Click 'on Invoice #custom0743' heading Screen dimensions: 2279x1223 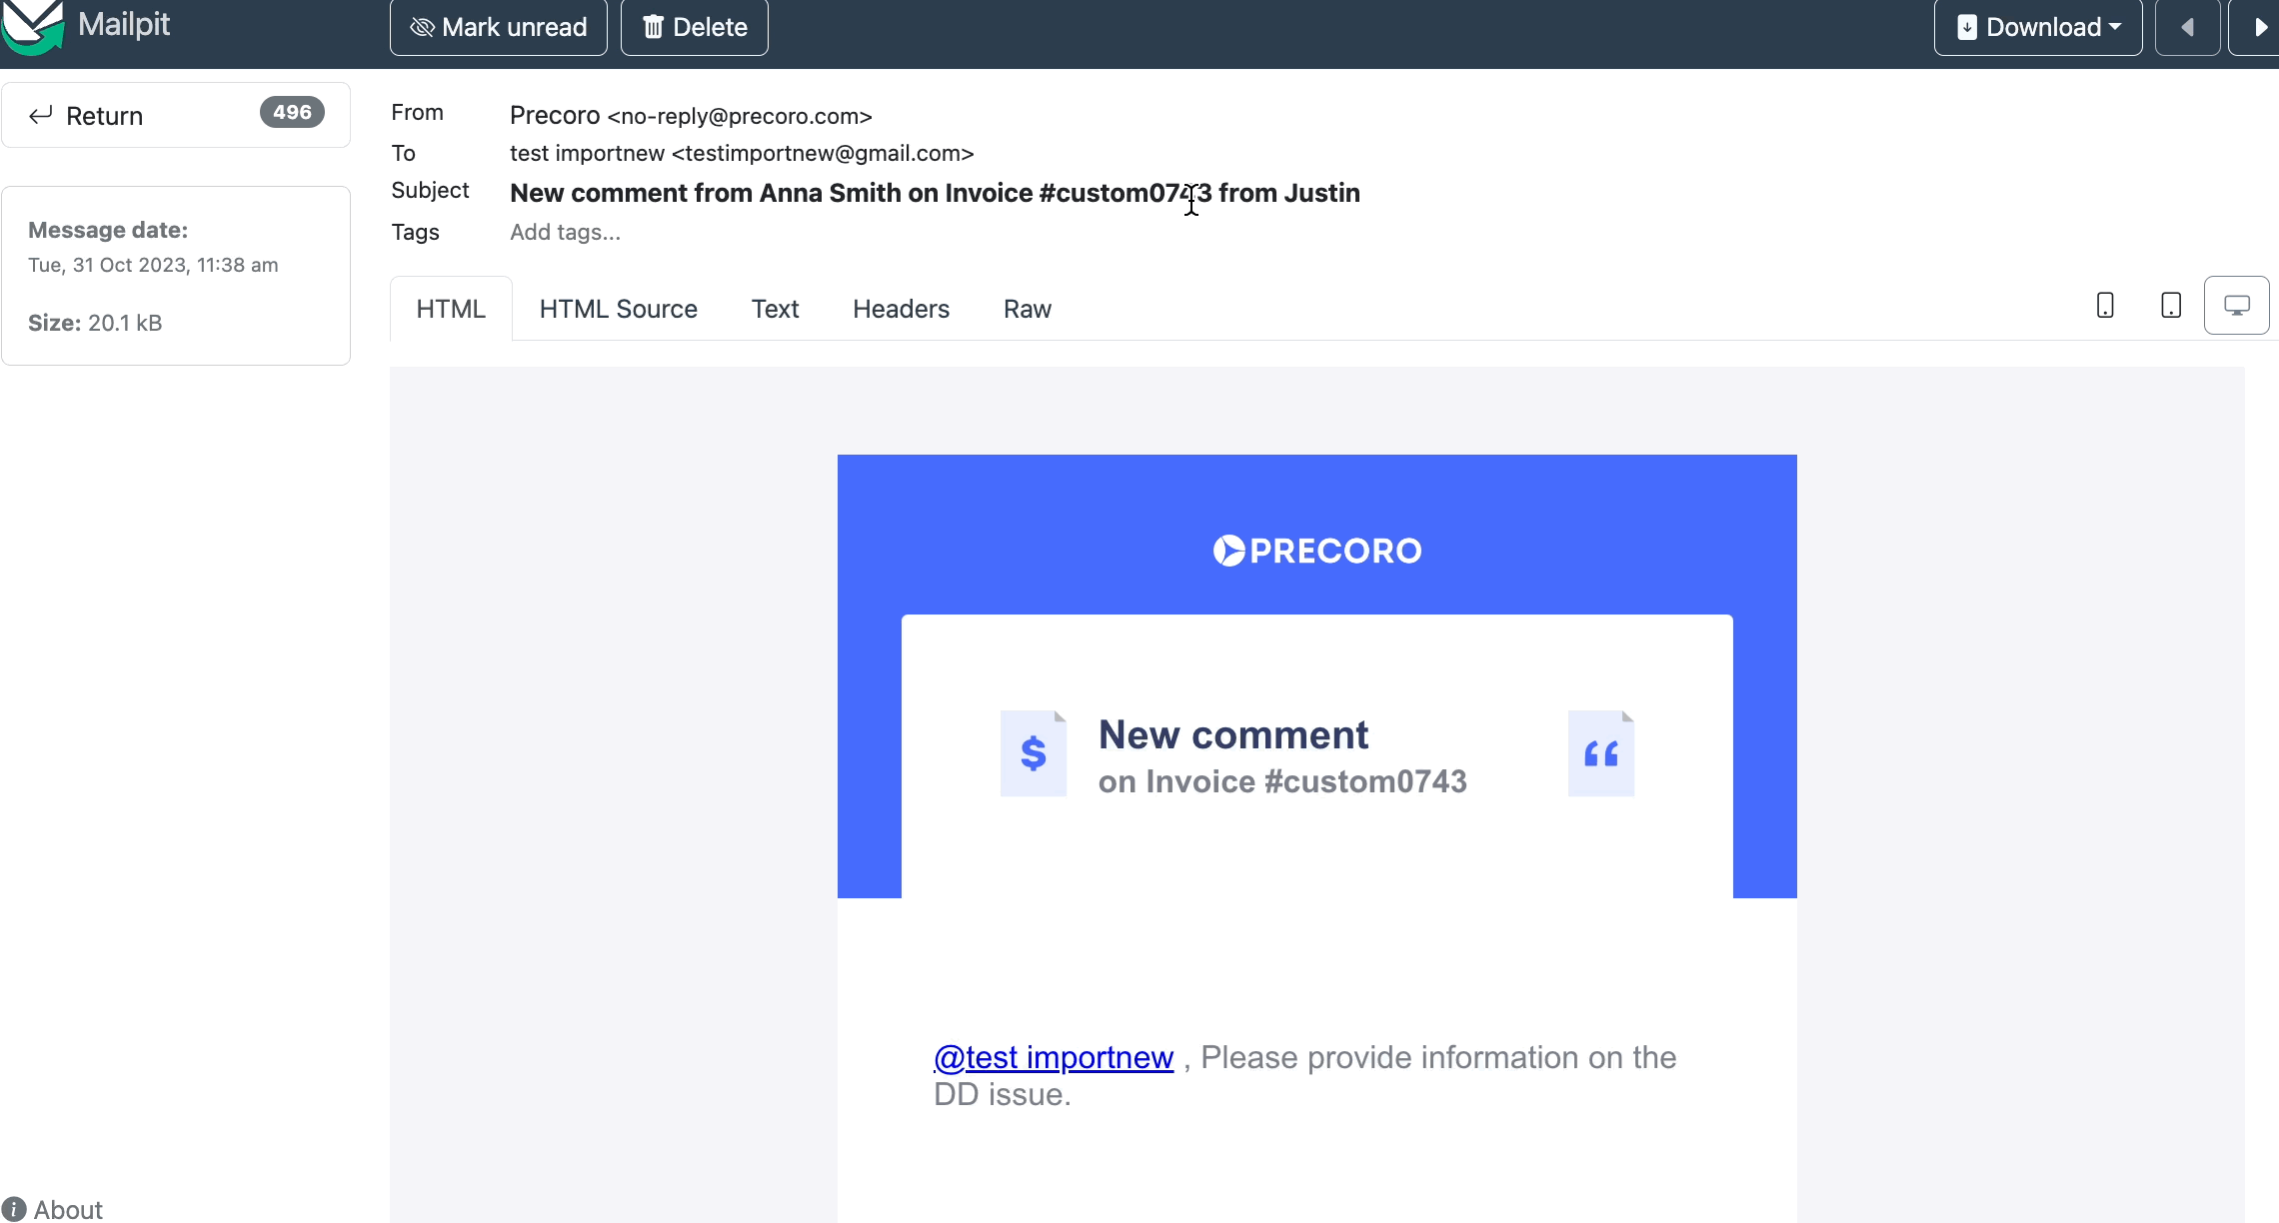[x=1282, y=781]
